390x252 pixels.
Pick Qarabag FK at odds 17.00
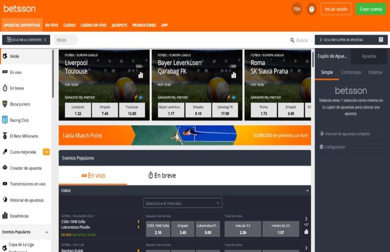pyautogui.click(x=225, y=110)
